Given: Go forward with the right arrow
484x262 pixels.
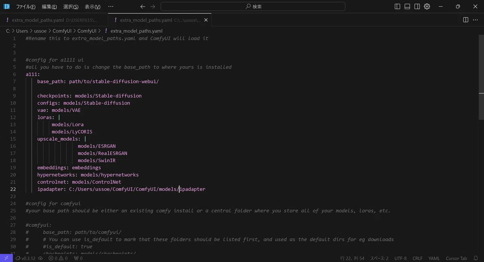Looking at the screenshot, I should 152,6.
